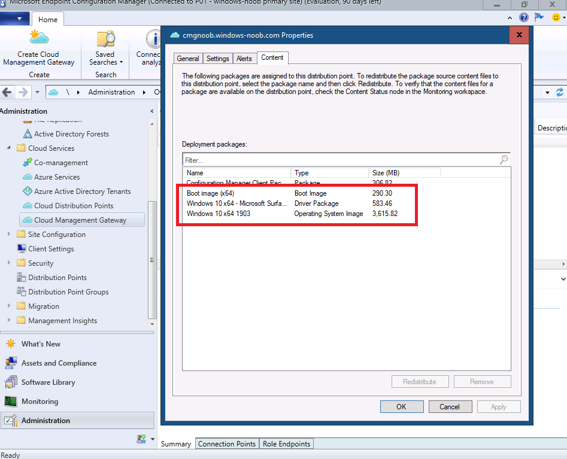This screenshot has width=567, height=459.
Task: Click the Monitoring workspace icon
Action: (x=11, y=401)
